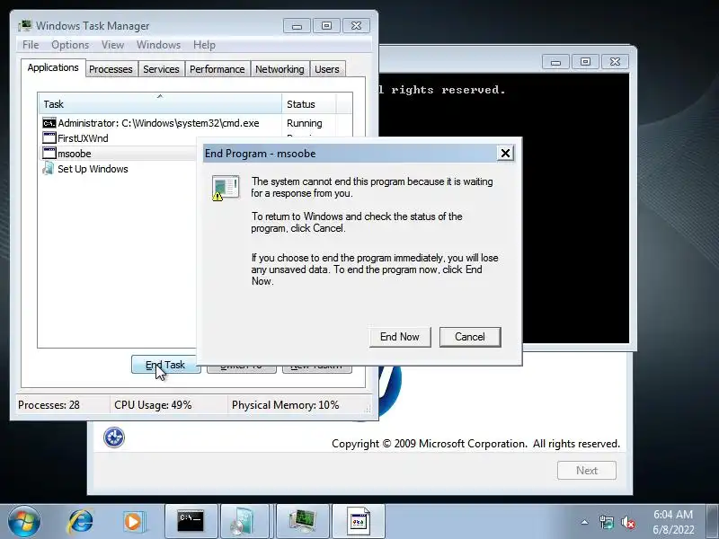Click the msoobe taskbar window button

(358, 522)
